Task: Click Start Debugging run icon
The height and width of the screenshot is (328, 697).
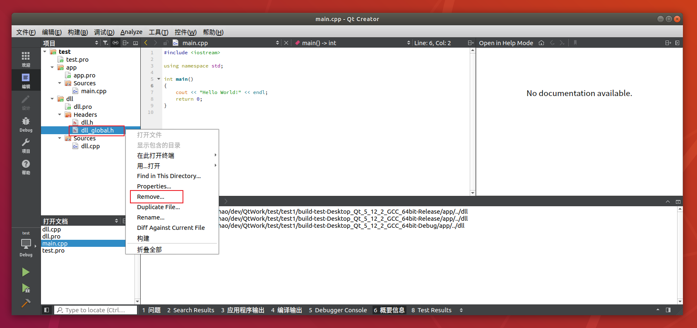Action: tap(26, 288)
